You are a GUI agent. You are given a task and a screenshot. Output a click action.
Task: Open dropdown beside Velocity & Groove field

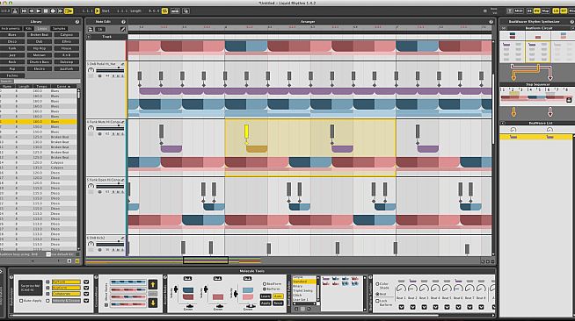point(86,301)
